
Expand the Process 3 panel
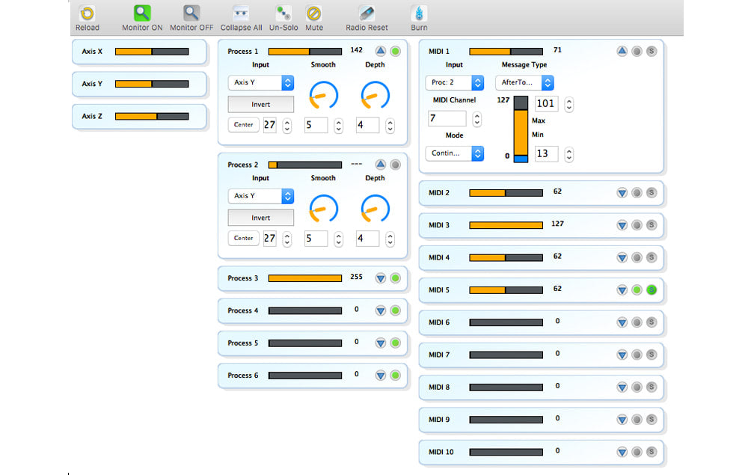pyautogui.click(x=380, y=278)
